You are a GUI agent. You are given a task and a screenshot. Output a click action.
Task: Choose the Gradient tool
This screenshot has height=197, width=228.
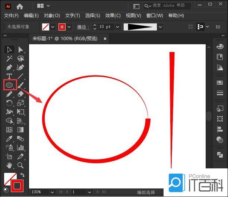click(20, 130)
